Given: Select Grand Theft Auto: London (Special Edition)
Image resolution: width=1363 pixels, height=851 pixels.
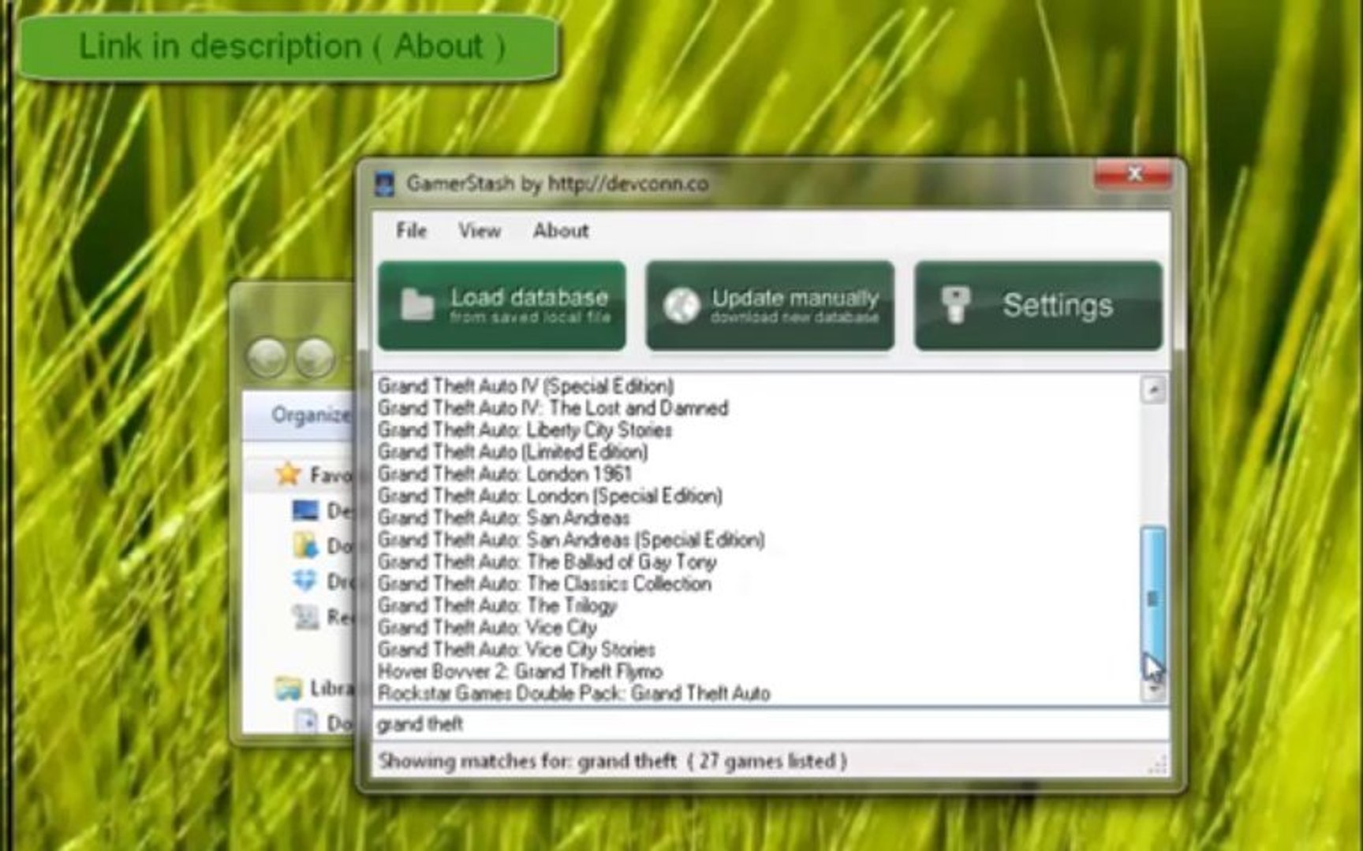Looking at the screenshot, I should (x=550, y=496).
